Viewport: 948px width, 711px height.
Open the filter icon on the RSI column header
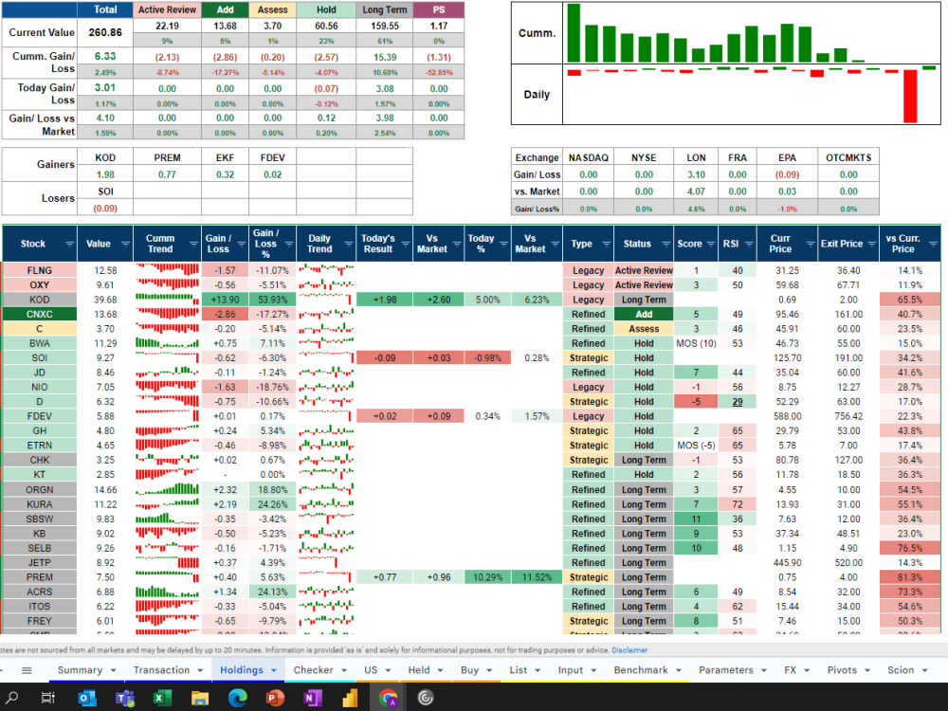tap(750, 244)
